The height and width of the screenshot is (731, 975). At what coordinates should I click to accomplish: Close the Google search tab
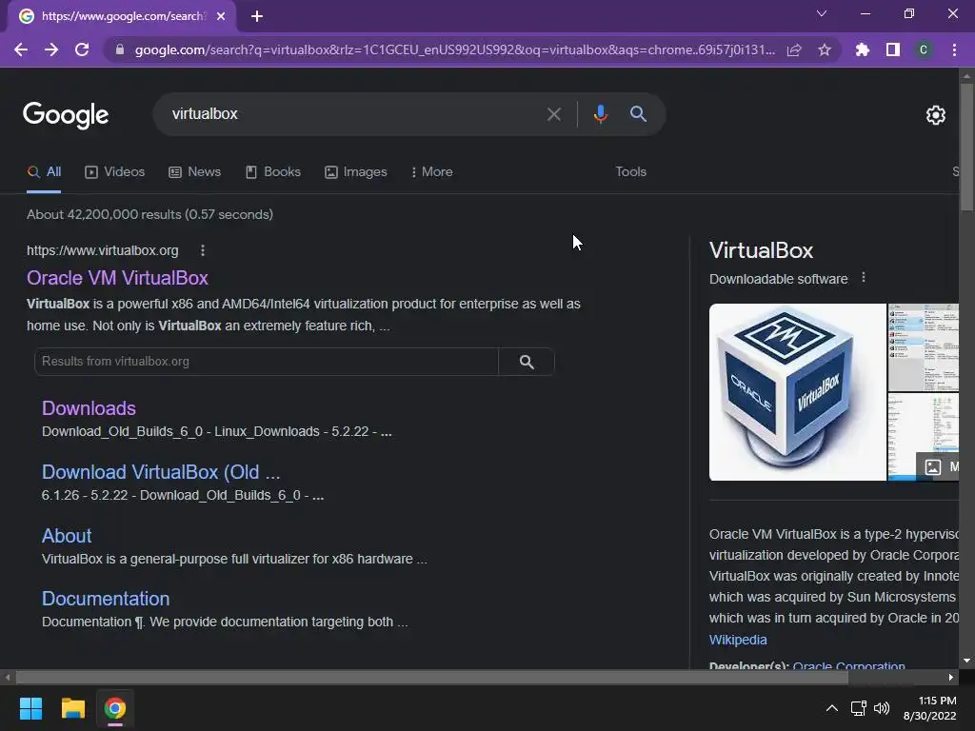(221, 16)
